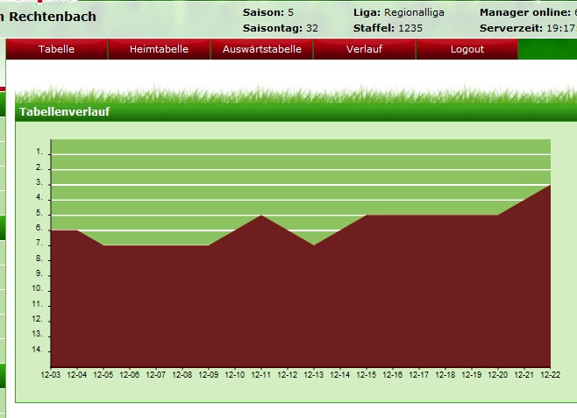Click the Logout button
Viewport: 577px width, 418px height.
coord(467,49)
